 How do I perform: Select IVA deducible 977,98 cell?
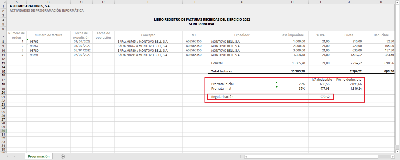click(320, 89)
